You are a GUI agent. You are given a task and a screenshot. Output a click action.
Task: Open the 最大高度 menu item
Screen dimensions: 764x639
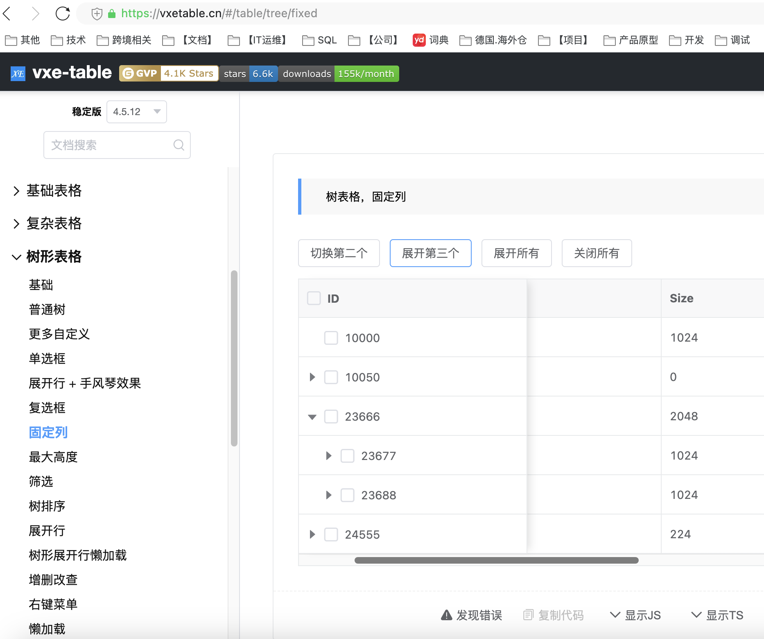coord(53,457)
